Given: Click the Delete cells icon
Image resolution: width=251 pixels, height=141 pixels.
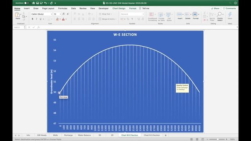Looking at the screenshot, I should tap(187, 14).
